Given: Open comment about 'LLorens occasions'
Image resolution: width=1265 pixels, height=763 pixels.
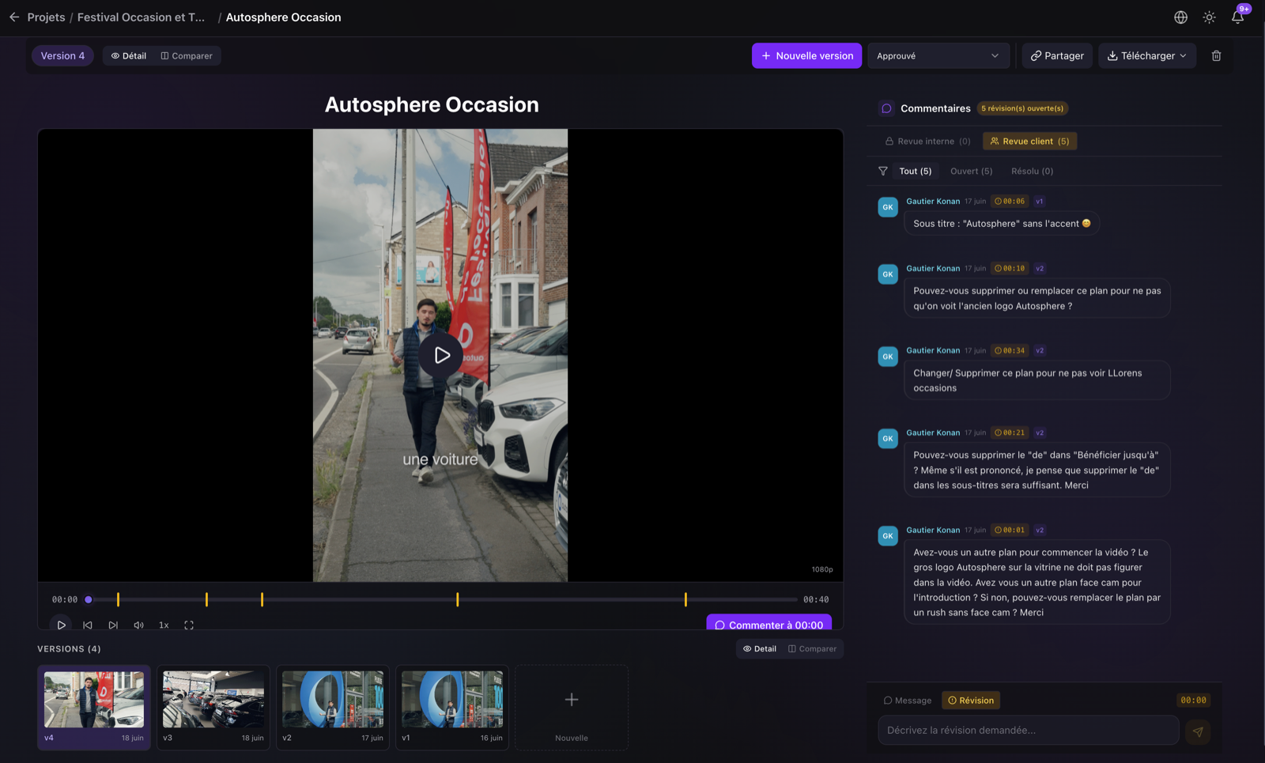Looking at the screenshot, I should 1037,380.
